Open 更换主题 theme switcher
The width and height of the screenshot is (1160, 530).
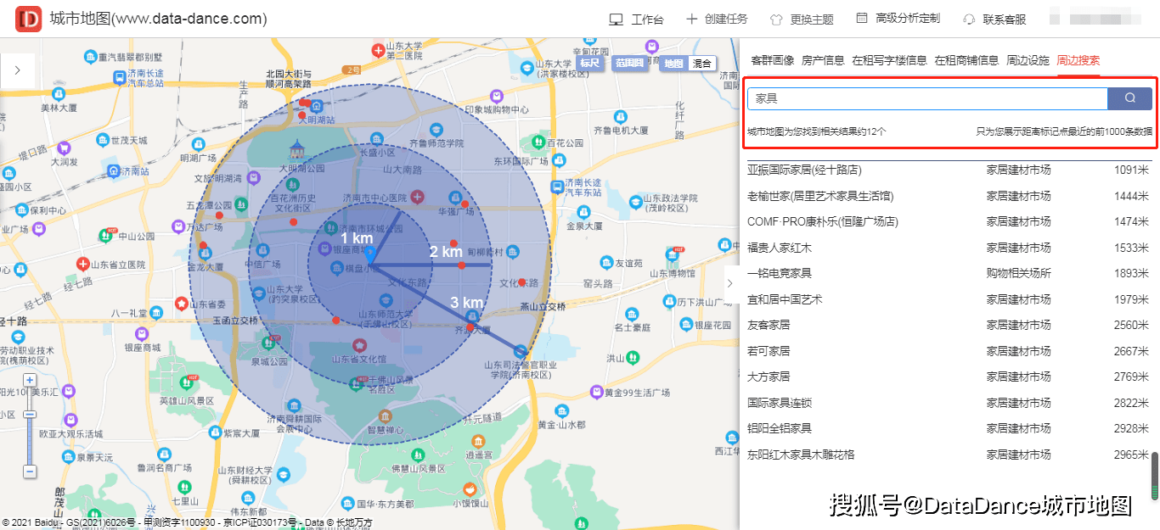(802, 19)
